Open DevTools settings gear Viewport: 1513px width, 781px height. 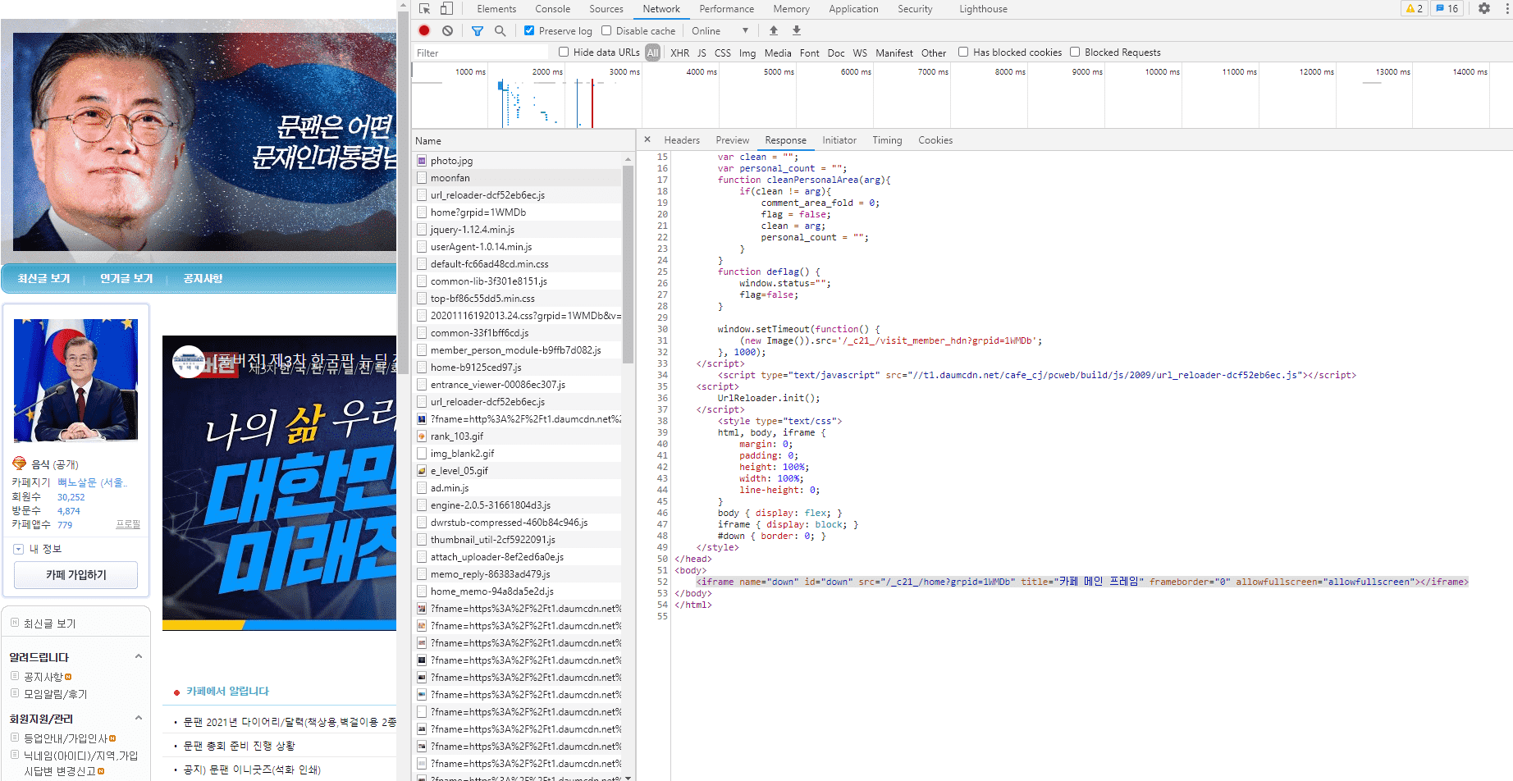(1484, 9)
